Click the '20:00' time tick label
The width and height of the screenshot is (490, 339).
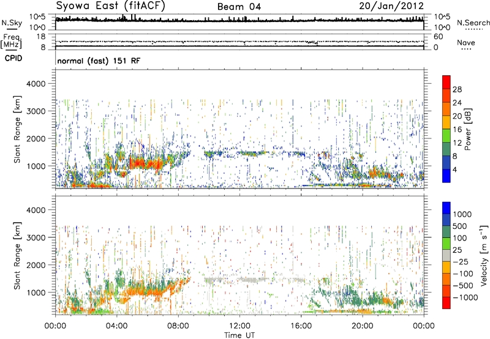point(363,326)
